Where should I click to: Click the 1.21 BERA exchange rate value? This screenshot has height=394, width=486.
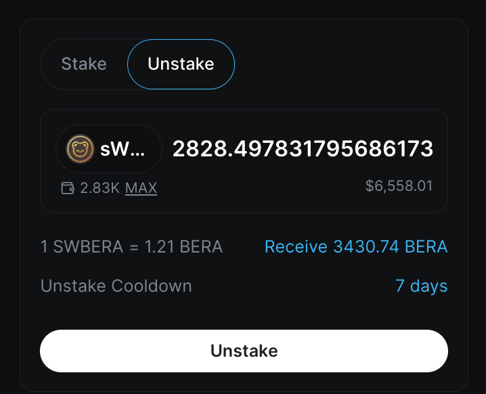[184, 246]
